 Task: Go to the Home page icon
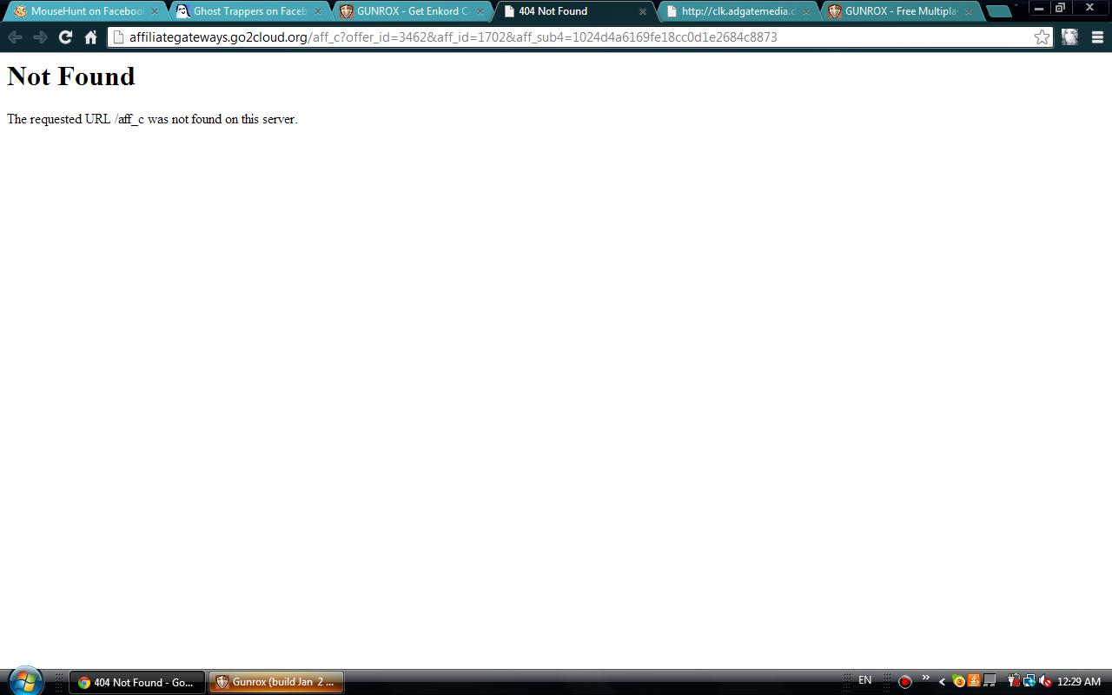coord(90,37)
